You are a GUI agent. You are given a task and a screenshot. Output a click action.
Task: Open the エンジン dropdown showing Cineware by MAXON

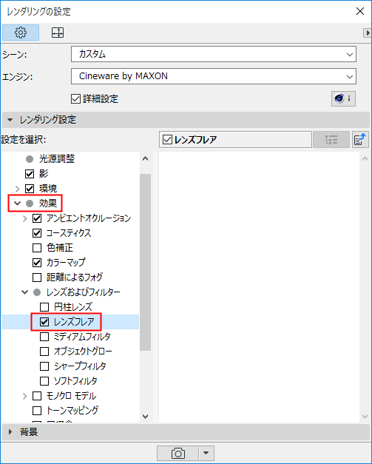[214, 76]
